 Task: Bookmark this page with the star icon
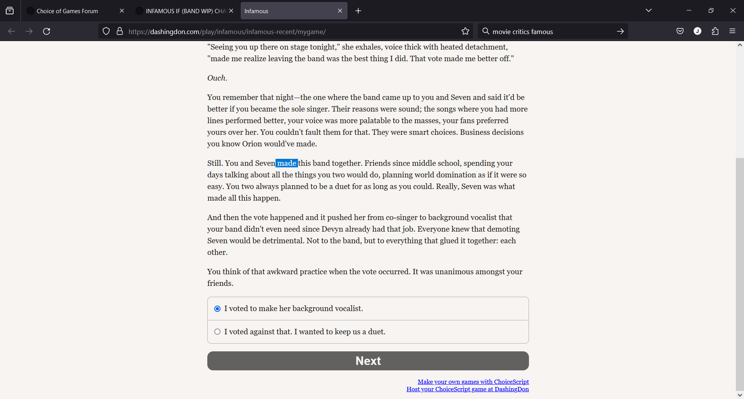point(465,31)
